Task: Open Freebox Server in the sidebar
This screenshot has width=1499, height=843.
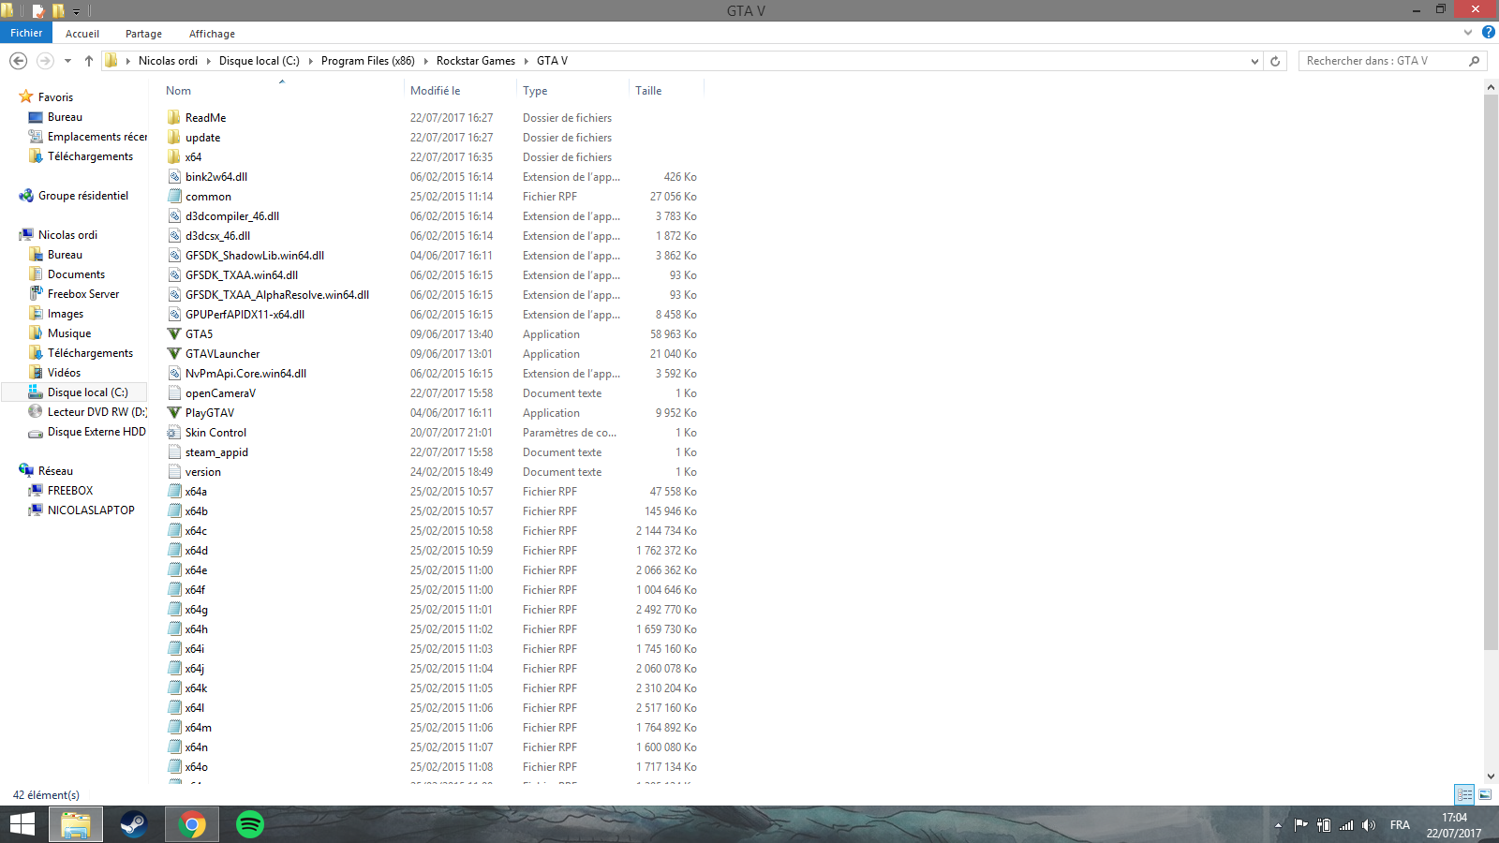Action: pos(83,294)
